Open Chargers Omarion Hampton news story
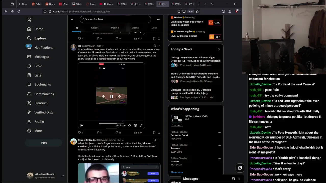Viewport: 326px width, 183px height. (196, 94)
